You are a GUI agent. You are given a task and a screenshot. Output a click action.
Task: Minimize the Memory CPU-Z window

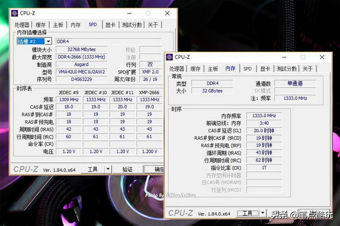coord(284,57)
